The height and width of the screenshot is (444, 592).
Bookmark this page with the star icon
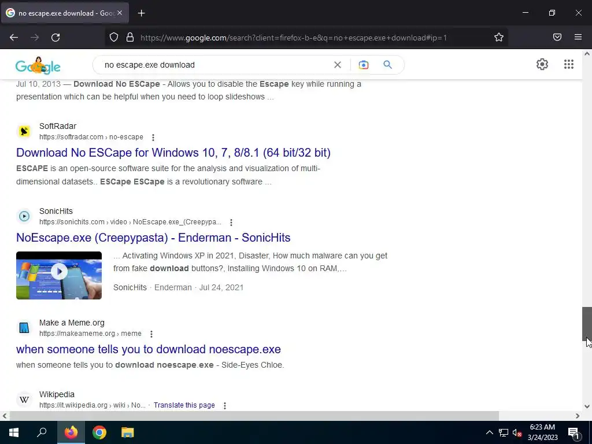499,37
